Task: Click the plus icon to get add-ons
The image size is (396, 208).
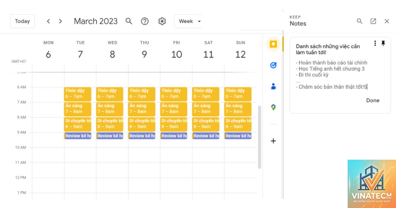Action: [x=273, y=141]
